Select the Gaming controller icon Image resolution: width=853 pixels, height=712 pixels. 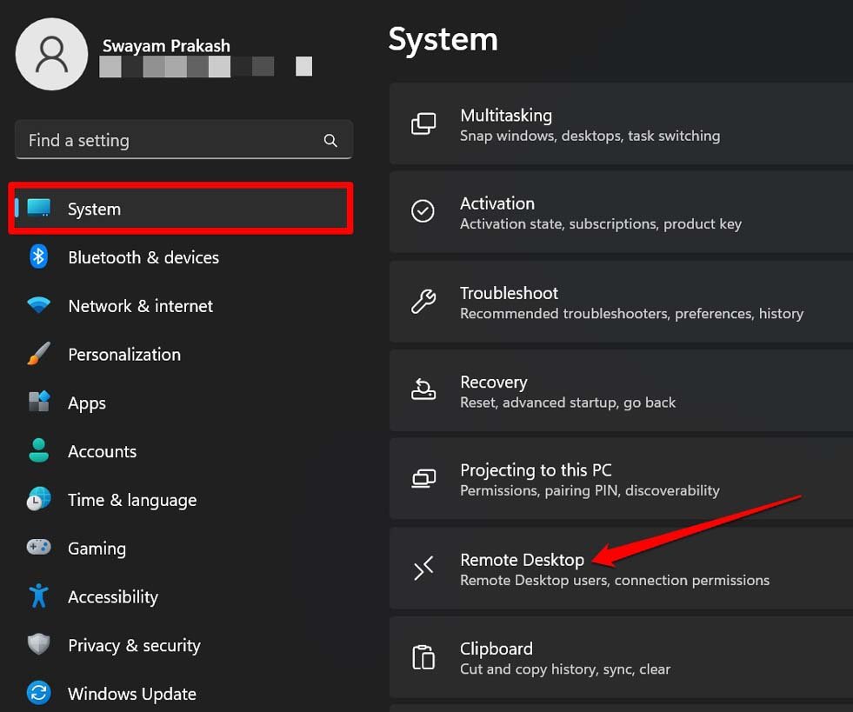[38, 549]
